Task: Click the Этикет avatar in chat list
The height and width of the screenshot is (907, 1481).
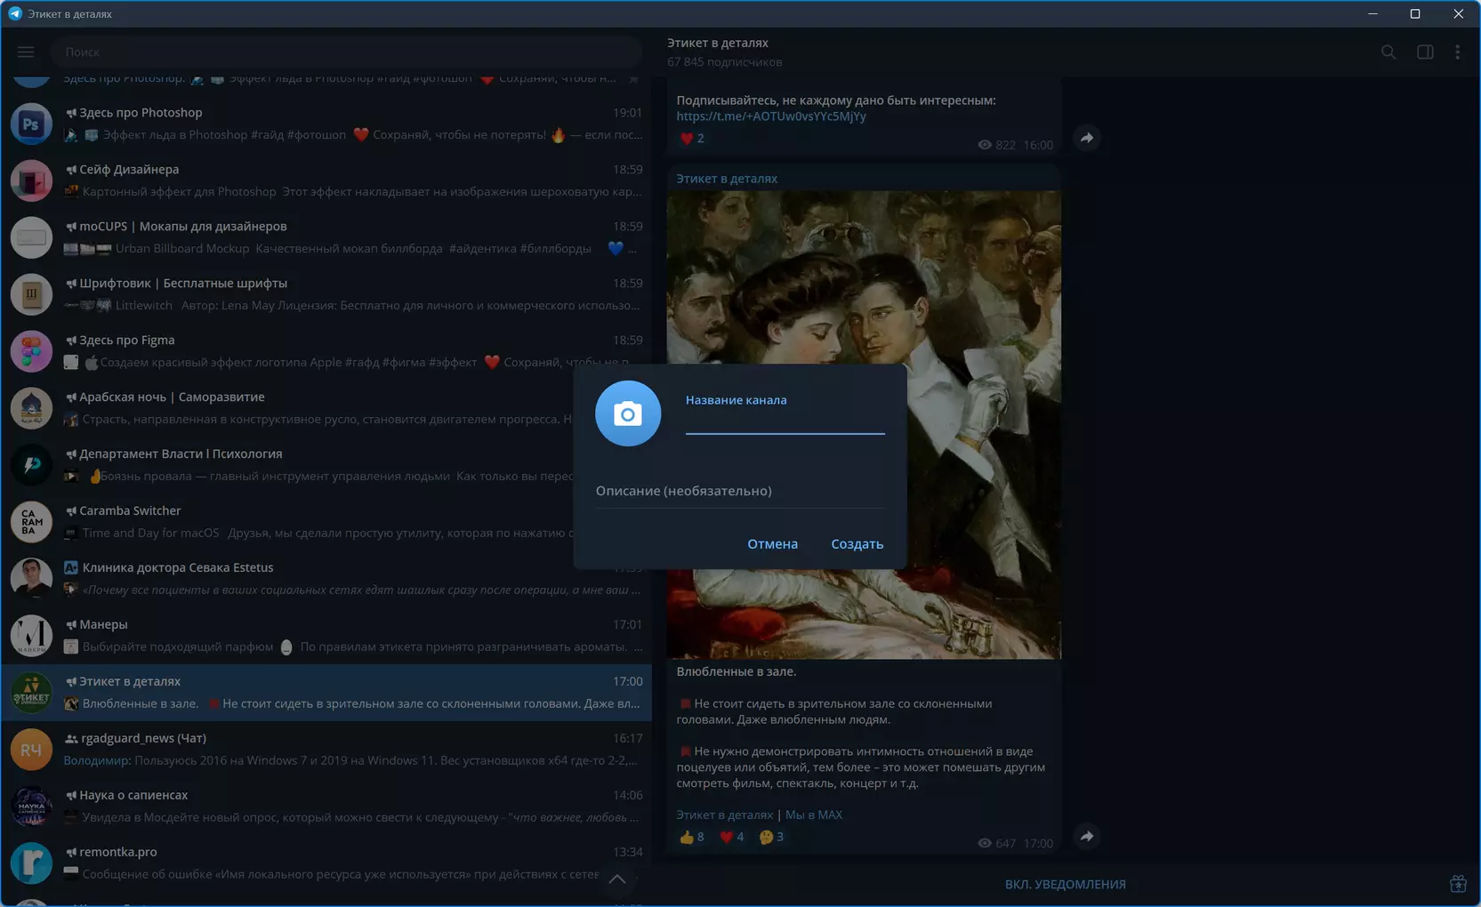Action: [31, 693]
